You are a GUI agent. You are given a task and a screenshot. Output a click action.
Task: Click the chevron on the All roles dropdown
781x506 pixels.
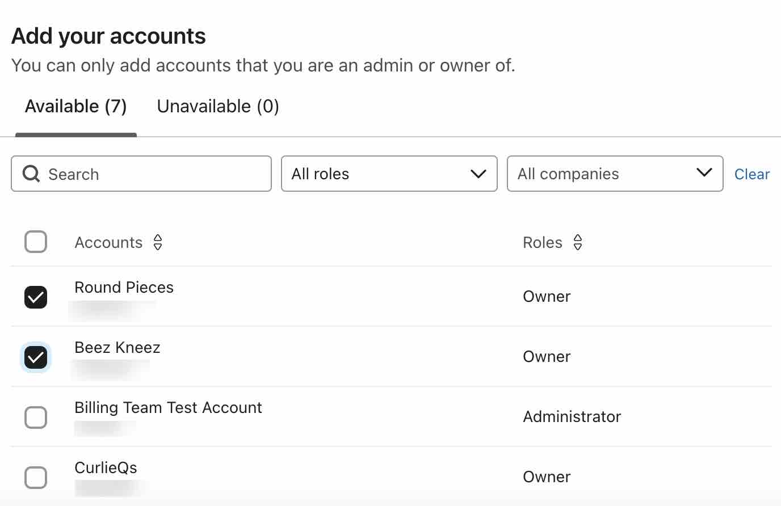tap(477, 174)
